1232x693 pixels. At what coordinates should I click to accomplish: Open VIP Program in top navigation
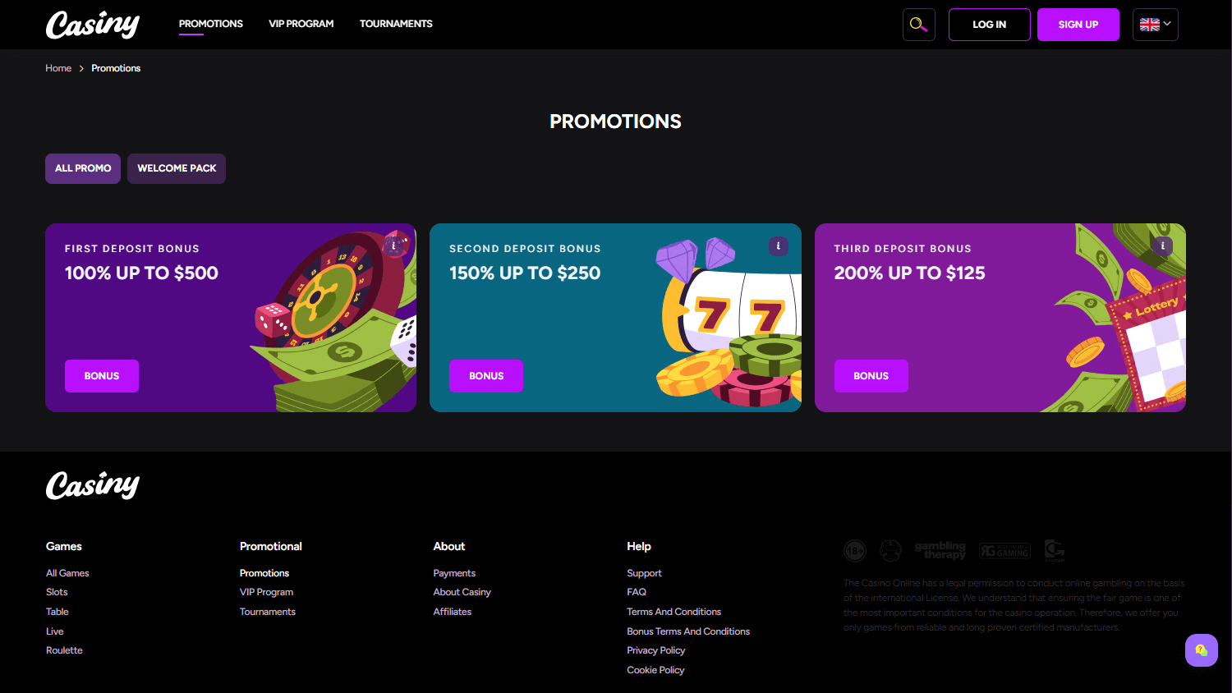pos(301,24)
